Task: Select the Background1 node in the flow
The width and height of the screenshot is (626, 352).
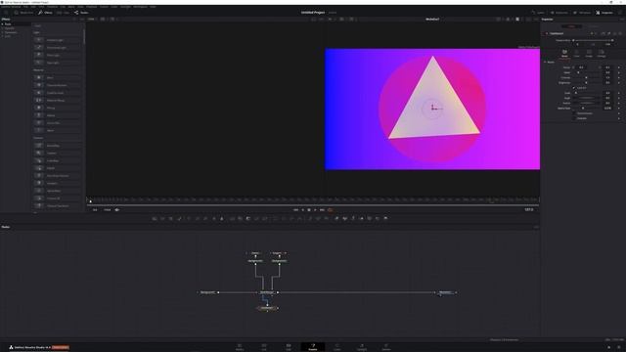Action: tap(207, 292)
